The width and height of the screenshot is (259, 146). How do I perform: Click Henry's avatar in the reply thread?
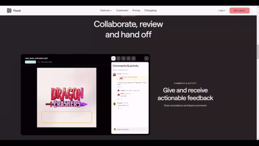coord(118,95)
